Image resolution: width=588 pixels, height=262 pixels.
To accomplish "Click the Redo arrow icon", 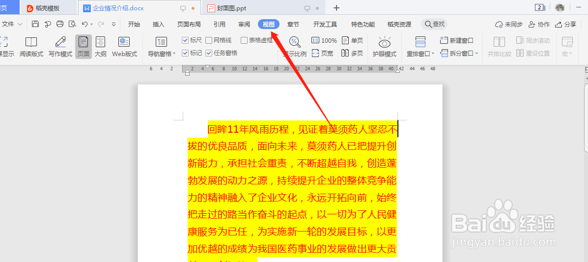I will point(101,25).
